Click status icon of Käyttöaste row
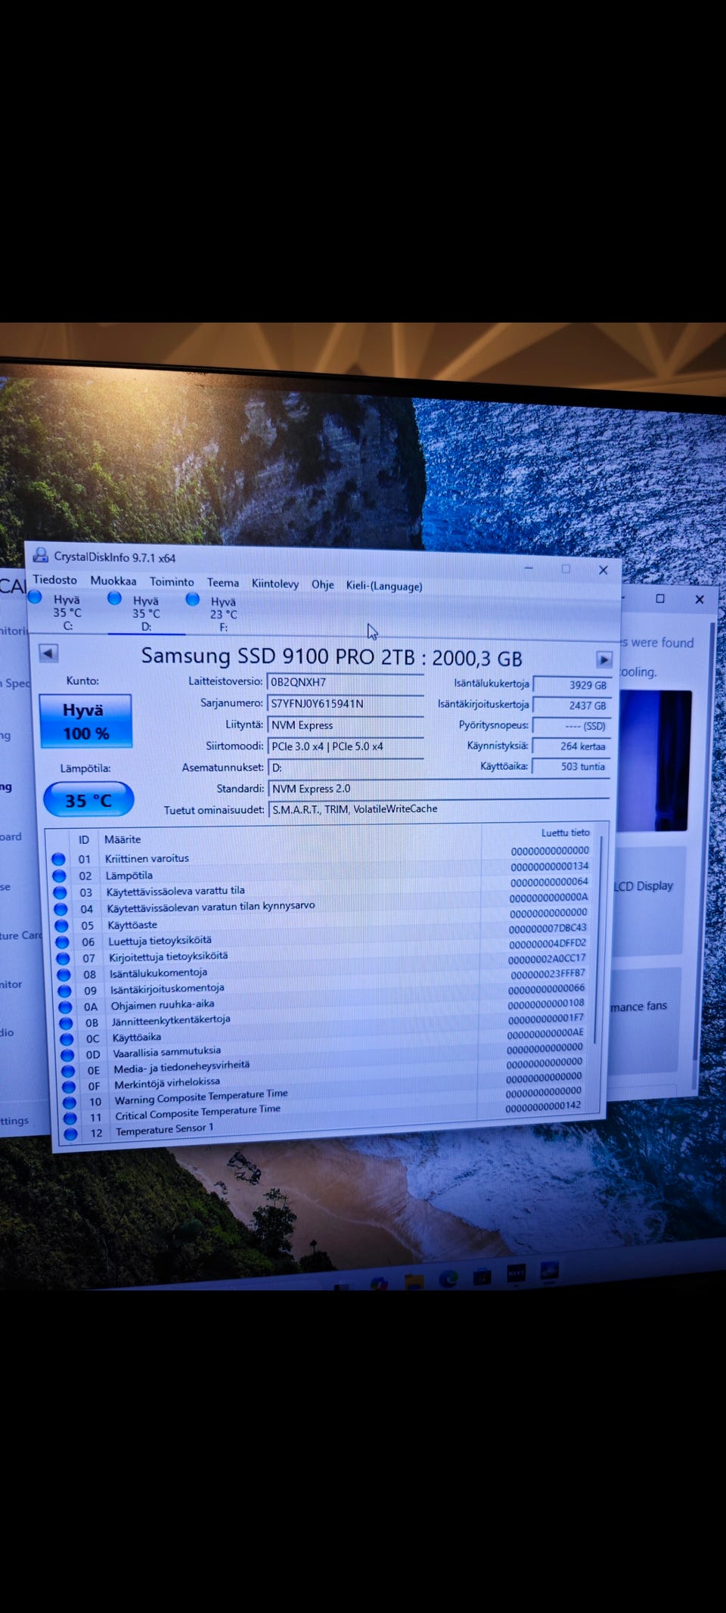726x1613 pixels. click(x=62, y=926)
